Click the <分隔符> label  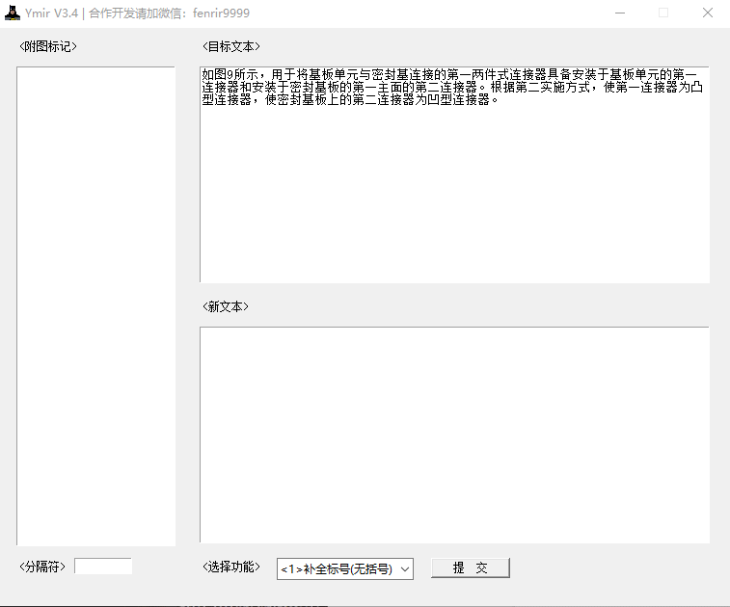[x=42, y=567]
